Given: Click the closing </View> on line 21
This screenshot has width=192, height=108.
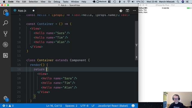Looking at the screenshot, I should 43,92.
